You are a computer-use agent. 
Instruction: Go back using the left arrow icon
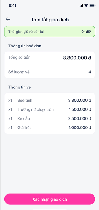8,20
